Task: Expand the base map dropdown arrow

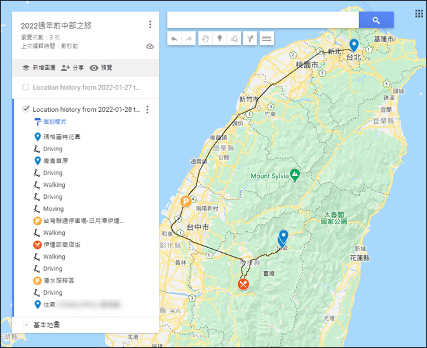Action: coord(26,325)
